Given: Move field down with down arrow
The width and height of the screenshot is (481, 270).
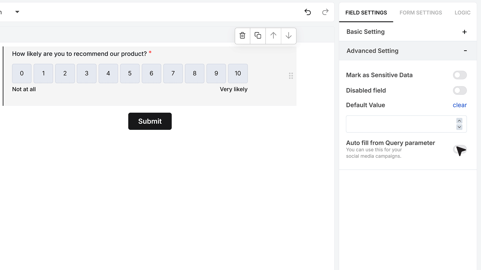Looking at the screenshot, I should pos(289,36).
